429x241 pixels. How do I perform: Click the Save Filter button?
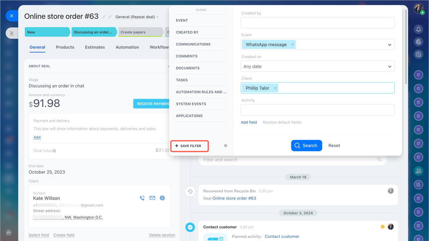[189, 146]
